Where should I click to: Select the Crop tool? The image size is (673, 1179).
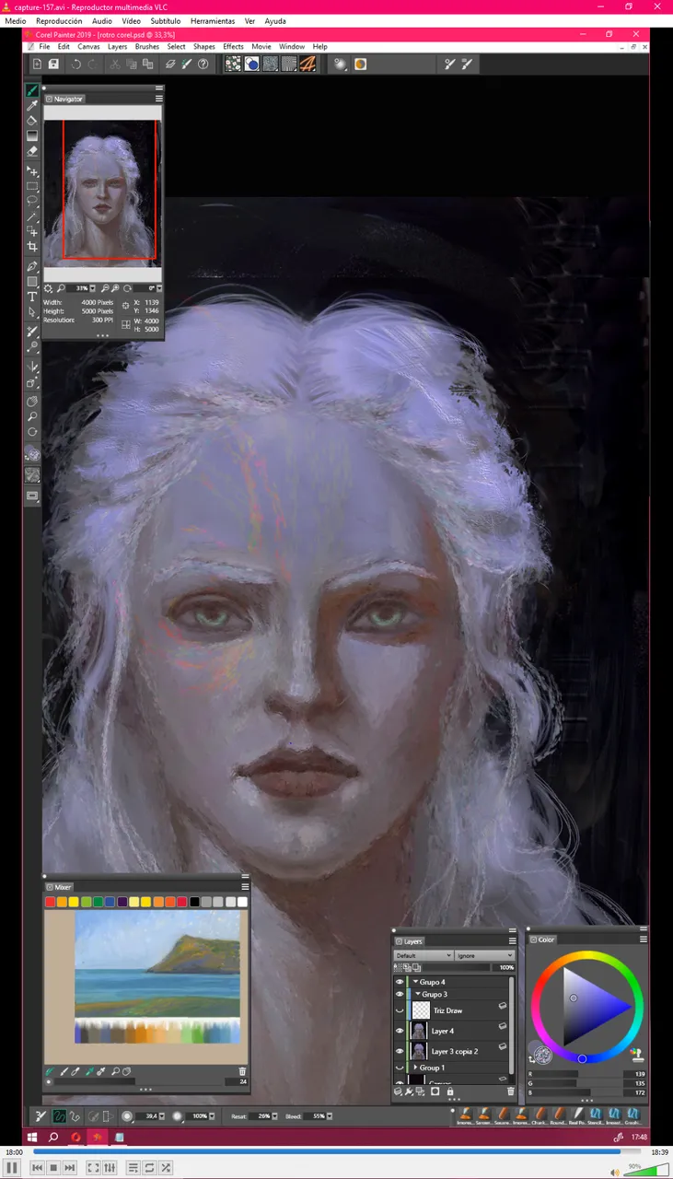32,246
